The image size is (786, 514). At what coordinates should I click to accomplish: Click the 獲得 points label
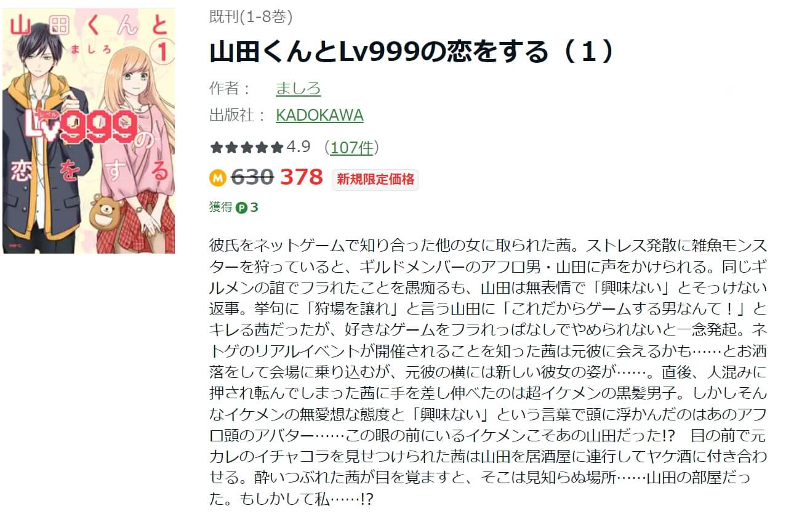[x=221, y=207]
